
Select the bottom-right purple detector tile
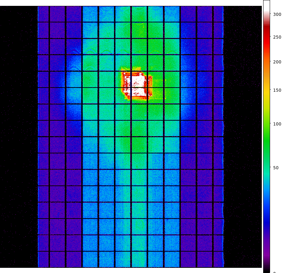click(218, 259)
